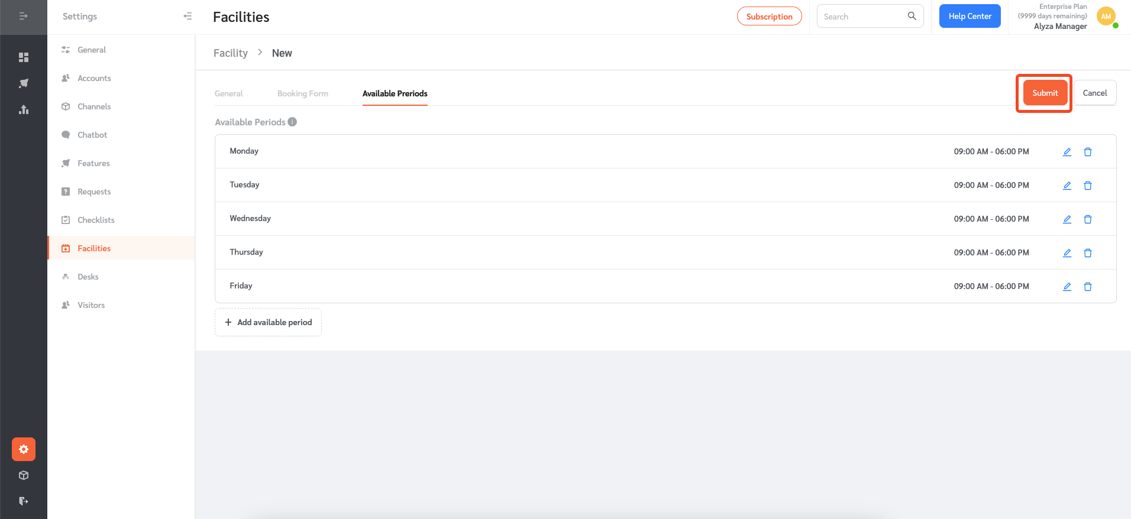The width and height of the screenshot is (1131, 519).
Task: Cancel the new facility form
Action: coord(1095,93)
